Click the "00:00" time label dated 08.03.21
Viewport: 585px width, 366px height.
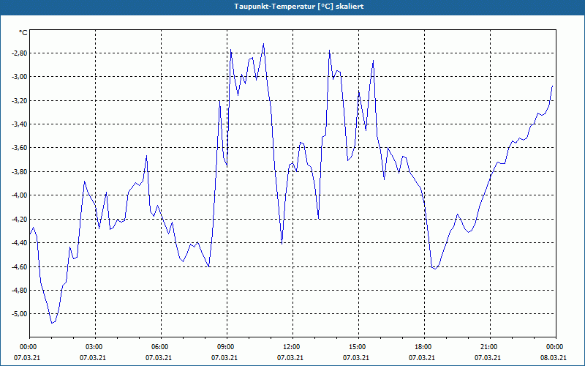click(x=554, y=347)
